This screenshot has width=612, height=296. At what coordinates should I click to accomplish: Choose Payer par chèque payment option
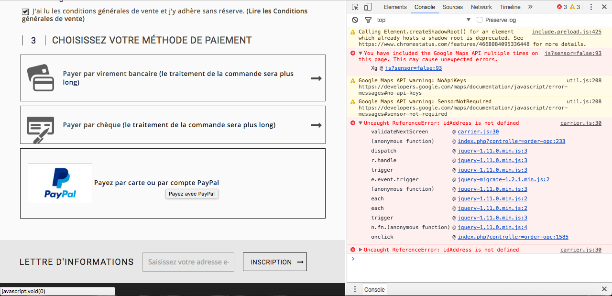173,125
